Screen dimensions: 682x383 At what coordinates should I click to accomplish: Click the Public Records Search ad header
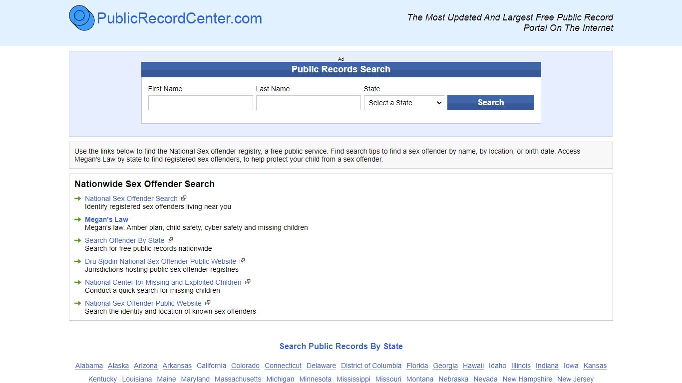(x=341, y=69)
